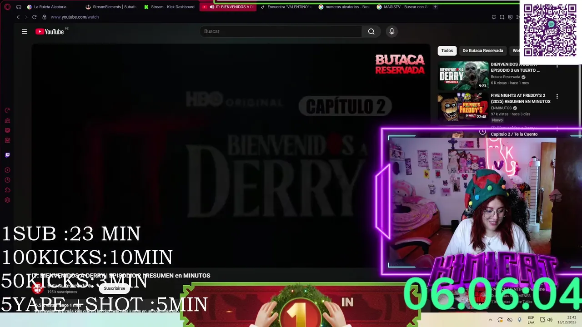Open the striped panel sidebar icon
Image resolution: width=582 pixels, height=327 pixels.
click(7, 130)
